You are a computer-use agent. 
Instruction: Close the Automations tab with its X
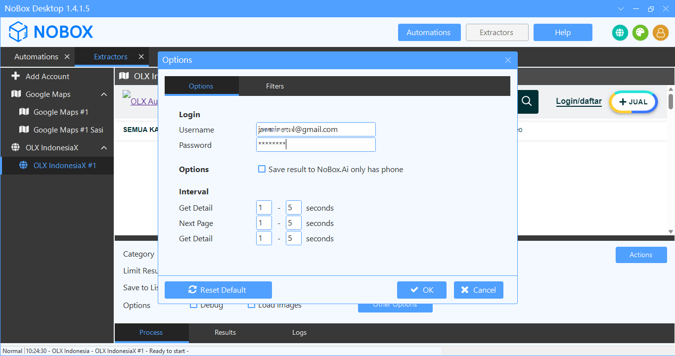(67, 57)
